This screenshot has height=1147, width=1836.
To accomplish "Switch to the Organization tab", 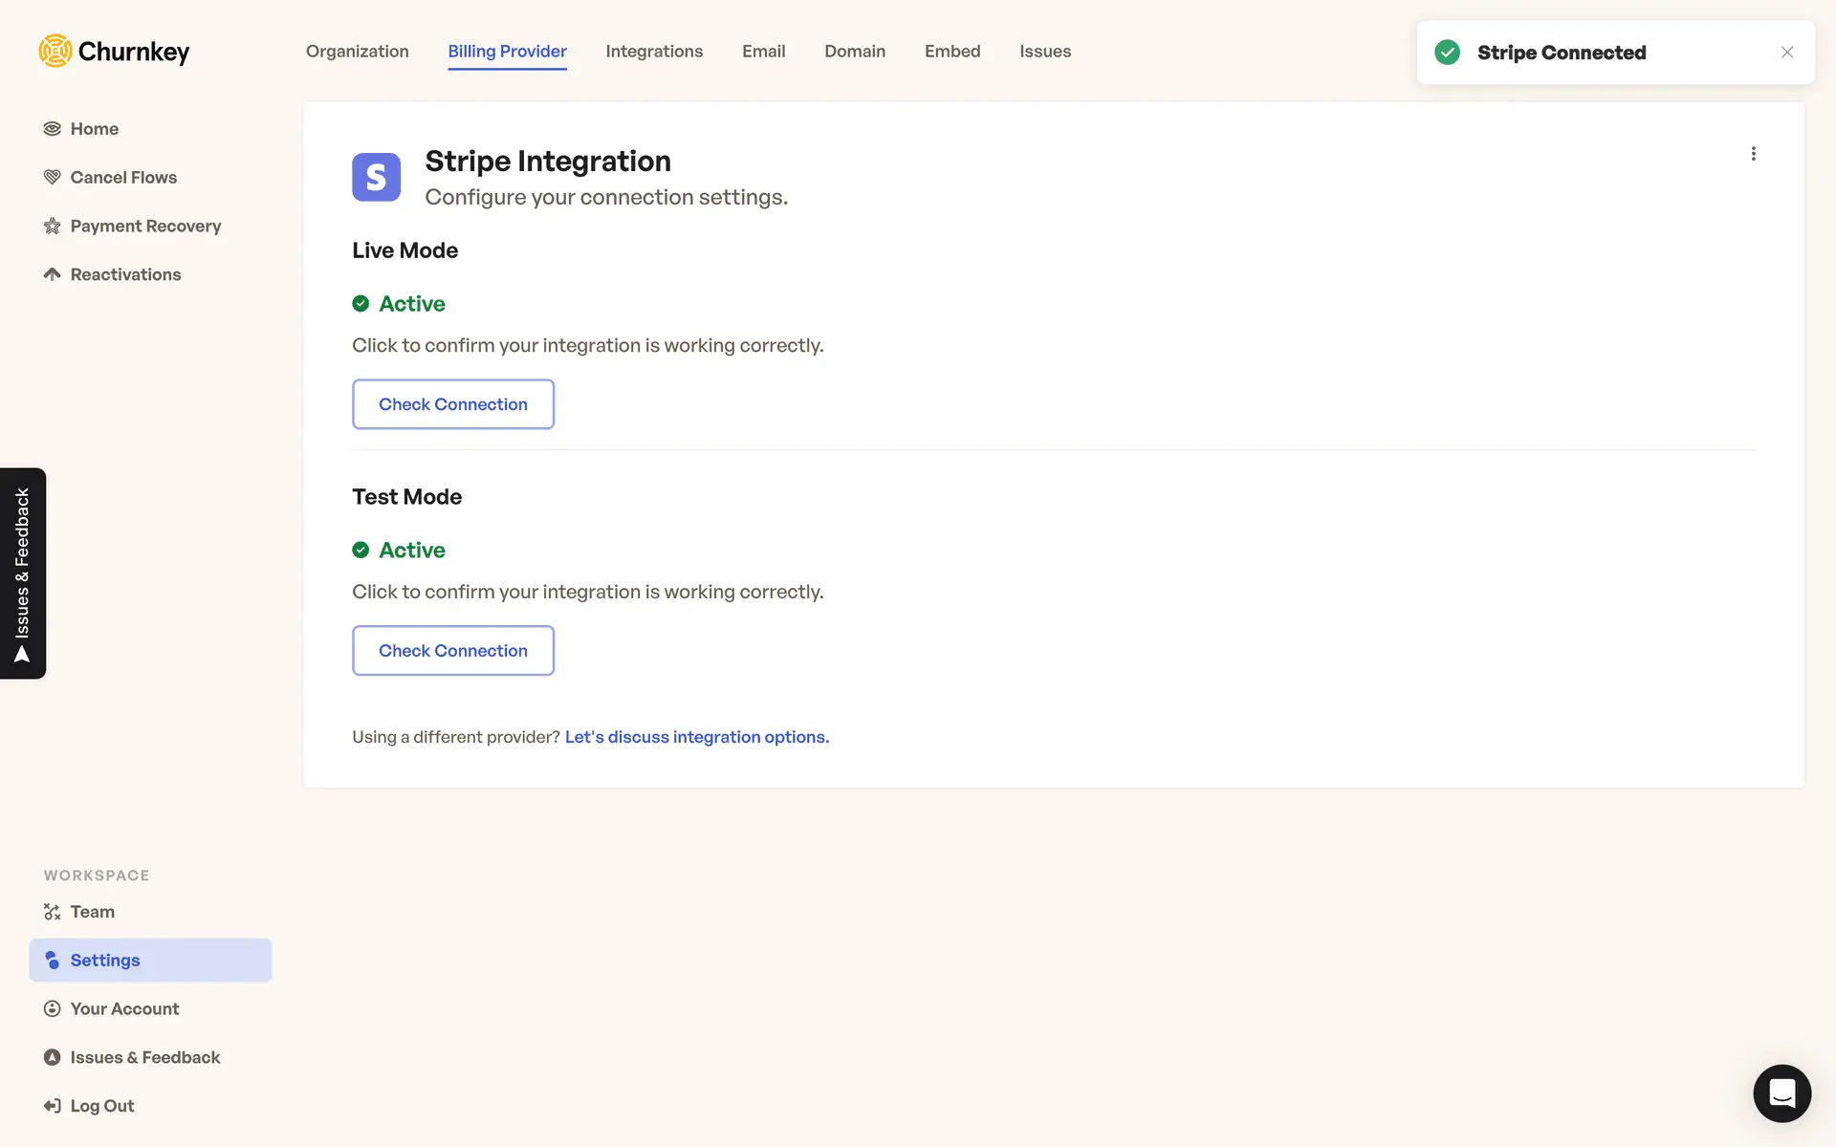I will click(x=357, y=52).
